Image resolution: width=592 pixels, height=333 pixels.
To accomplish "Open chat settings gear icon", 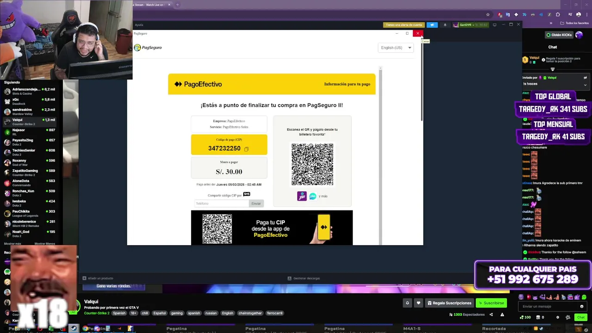I will [557, 317].
